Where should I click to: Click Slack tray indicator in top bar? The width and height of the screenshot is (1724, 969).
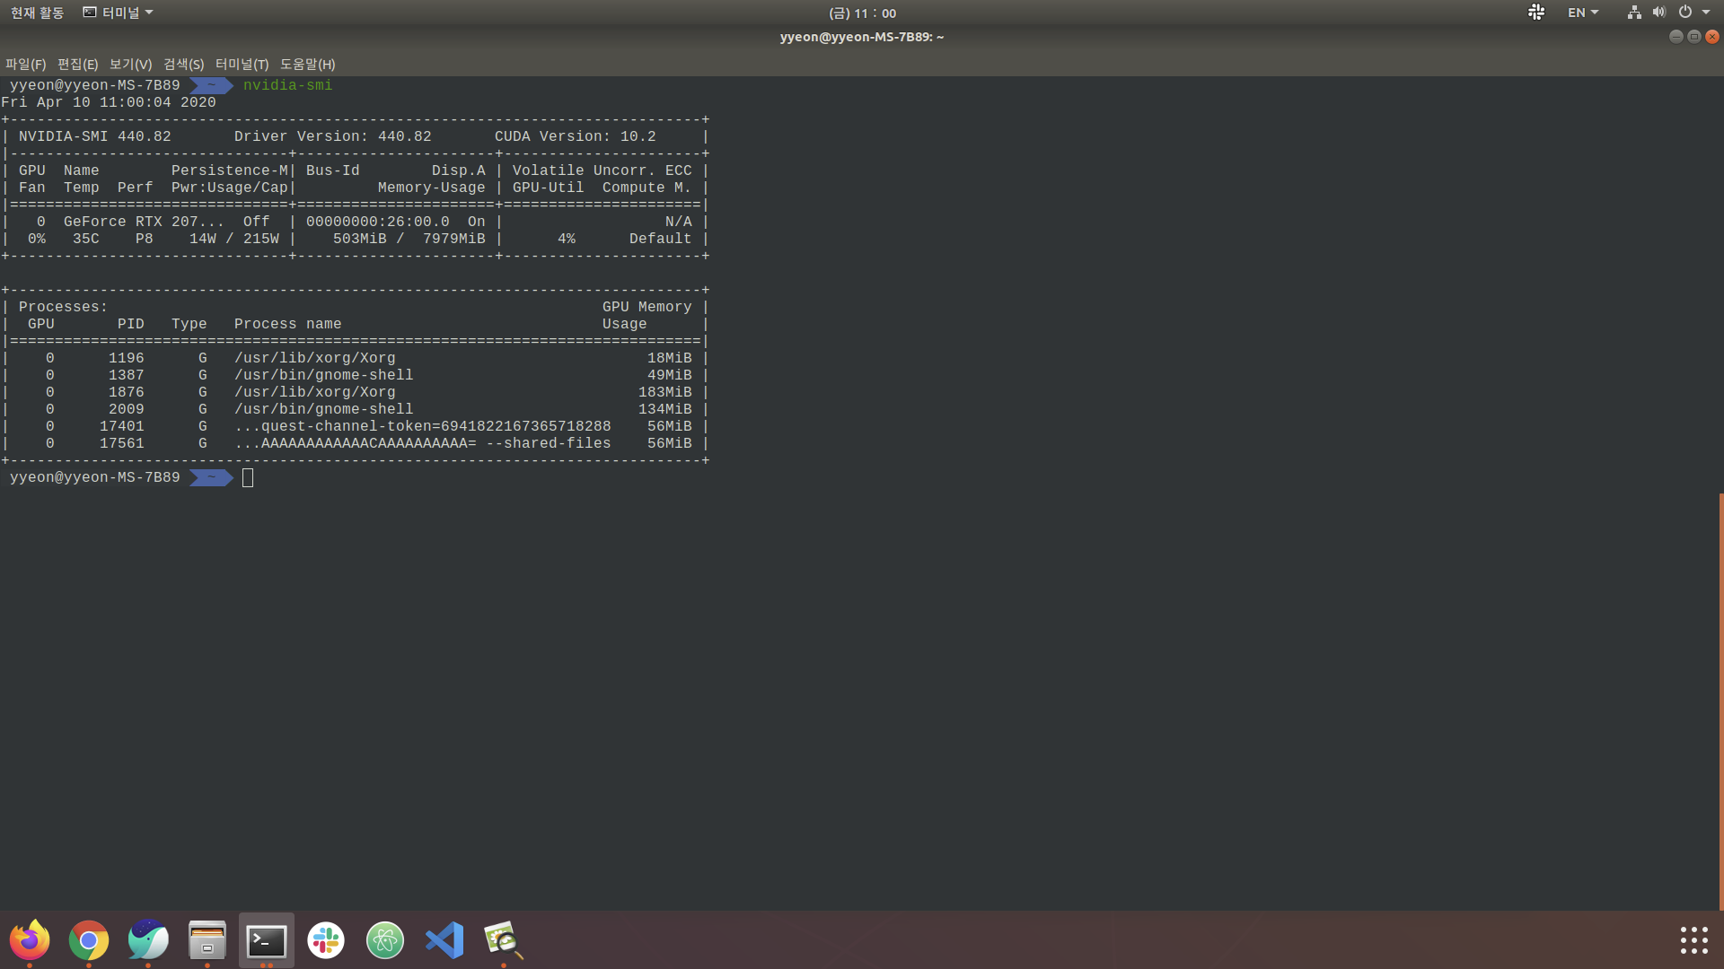pyautogui.click(x=1536, y=13)
